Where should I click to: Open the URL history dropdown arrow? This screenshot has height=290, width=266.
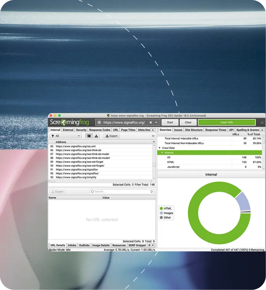click(x=156, y=122)
